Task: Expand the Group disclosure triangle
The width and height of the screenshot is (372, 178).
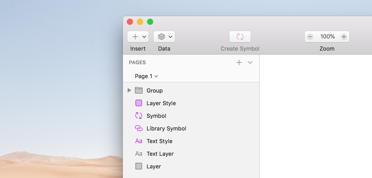Action: 129,90
